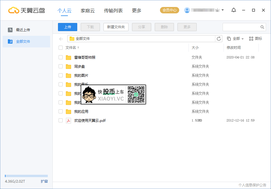Viewport: 271px width, 189px height.
Task: Check the box next to 同步盘
Action: point(61,66)
